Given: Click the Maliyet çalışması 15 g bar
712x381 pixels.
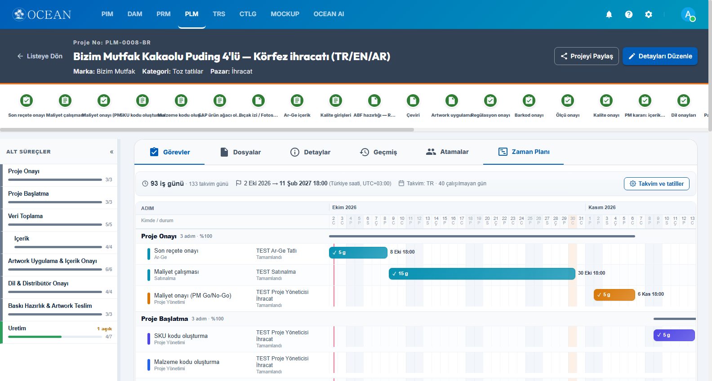Looking at the screenshot, I should click(482, 273).
